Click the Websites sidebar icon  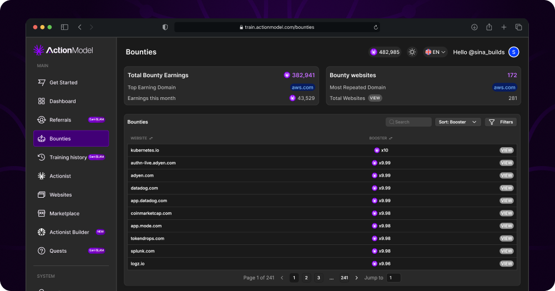42,195
